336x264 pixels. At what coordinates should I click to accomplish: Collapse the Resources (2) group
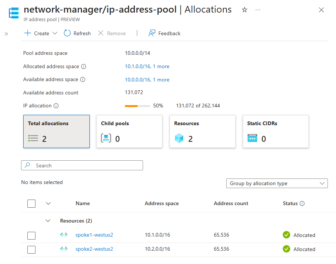(x=48, y=221)
